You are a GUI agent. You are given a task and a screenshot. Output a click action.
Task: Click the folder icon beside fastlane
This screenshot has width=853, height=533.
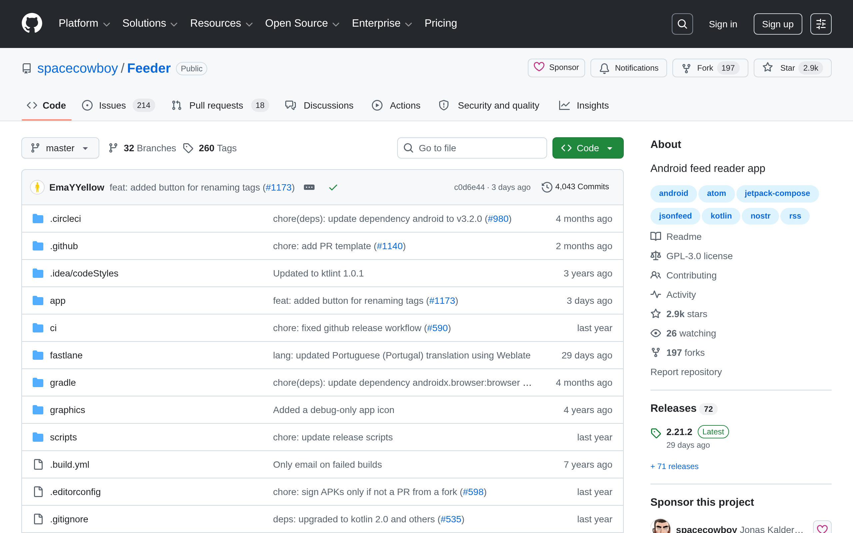pos(38,355)
